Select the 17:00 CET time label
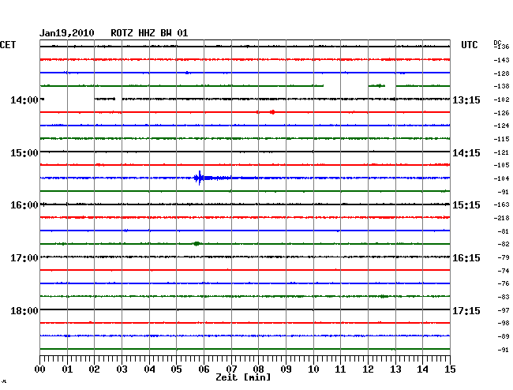The width and height of the screenshot is (513, 390). [24, 258]
